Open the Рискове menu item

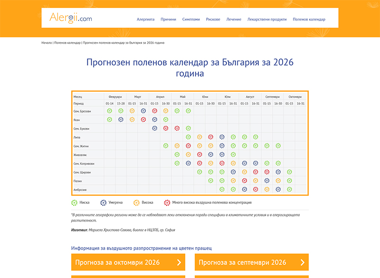pyautogui.click(x=213, y=19)
